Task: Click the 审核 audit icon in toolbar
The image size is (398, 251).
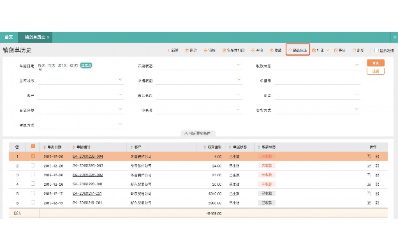Action: [205, 50]
